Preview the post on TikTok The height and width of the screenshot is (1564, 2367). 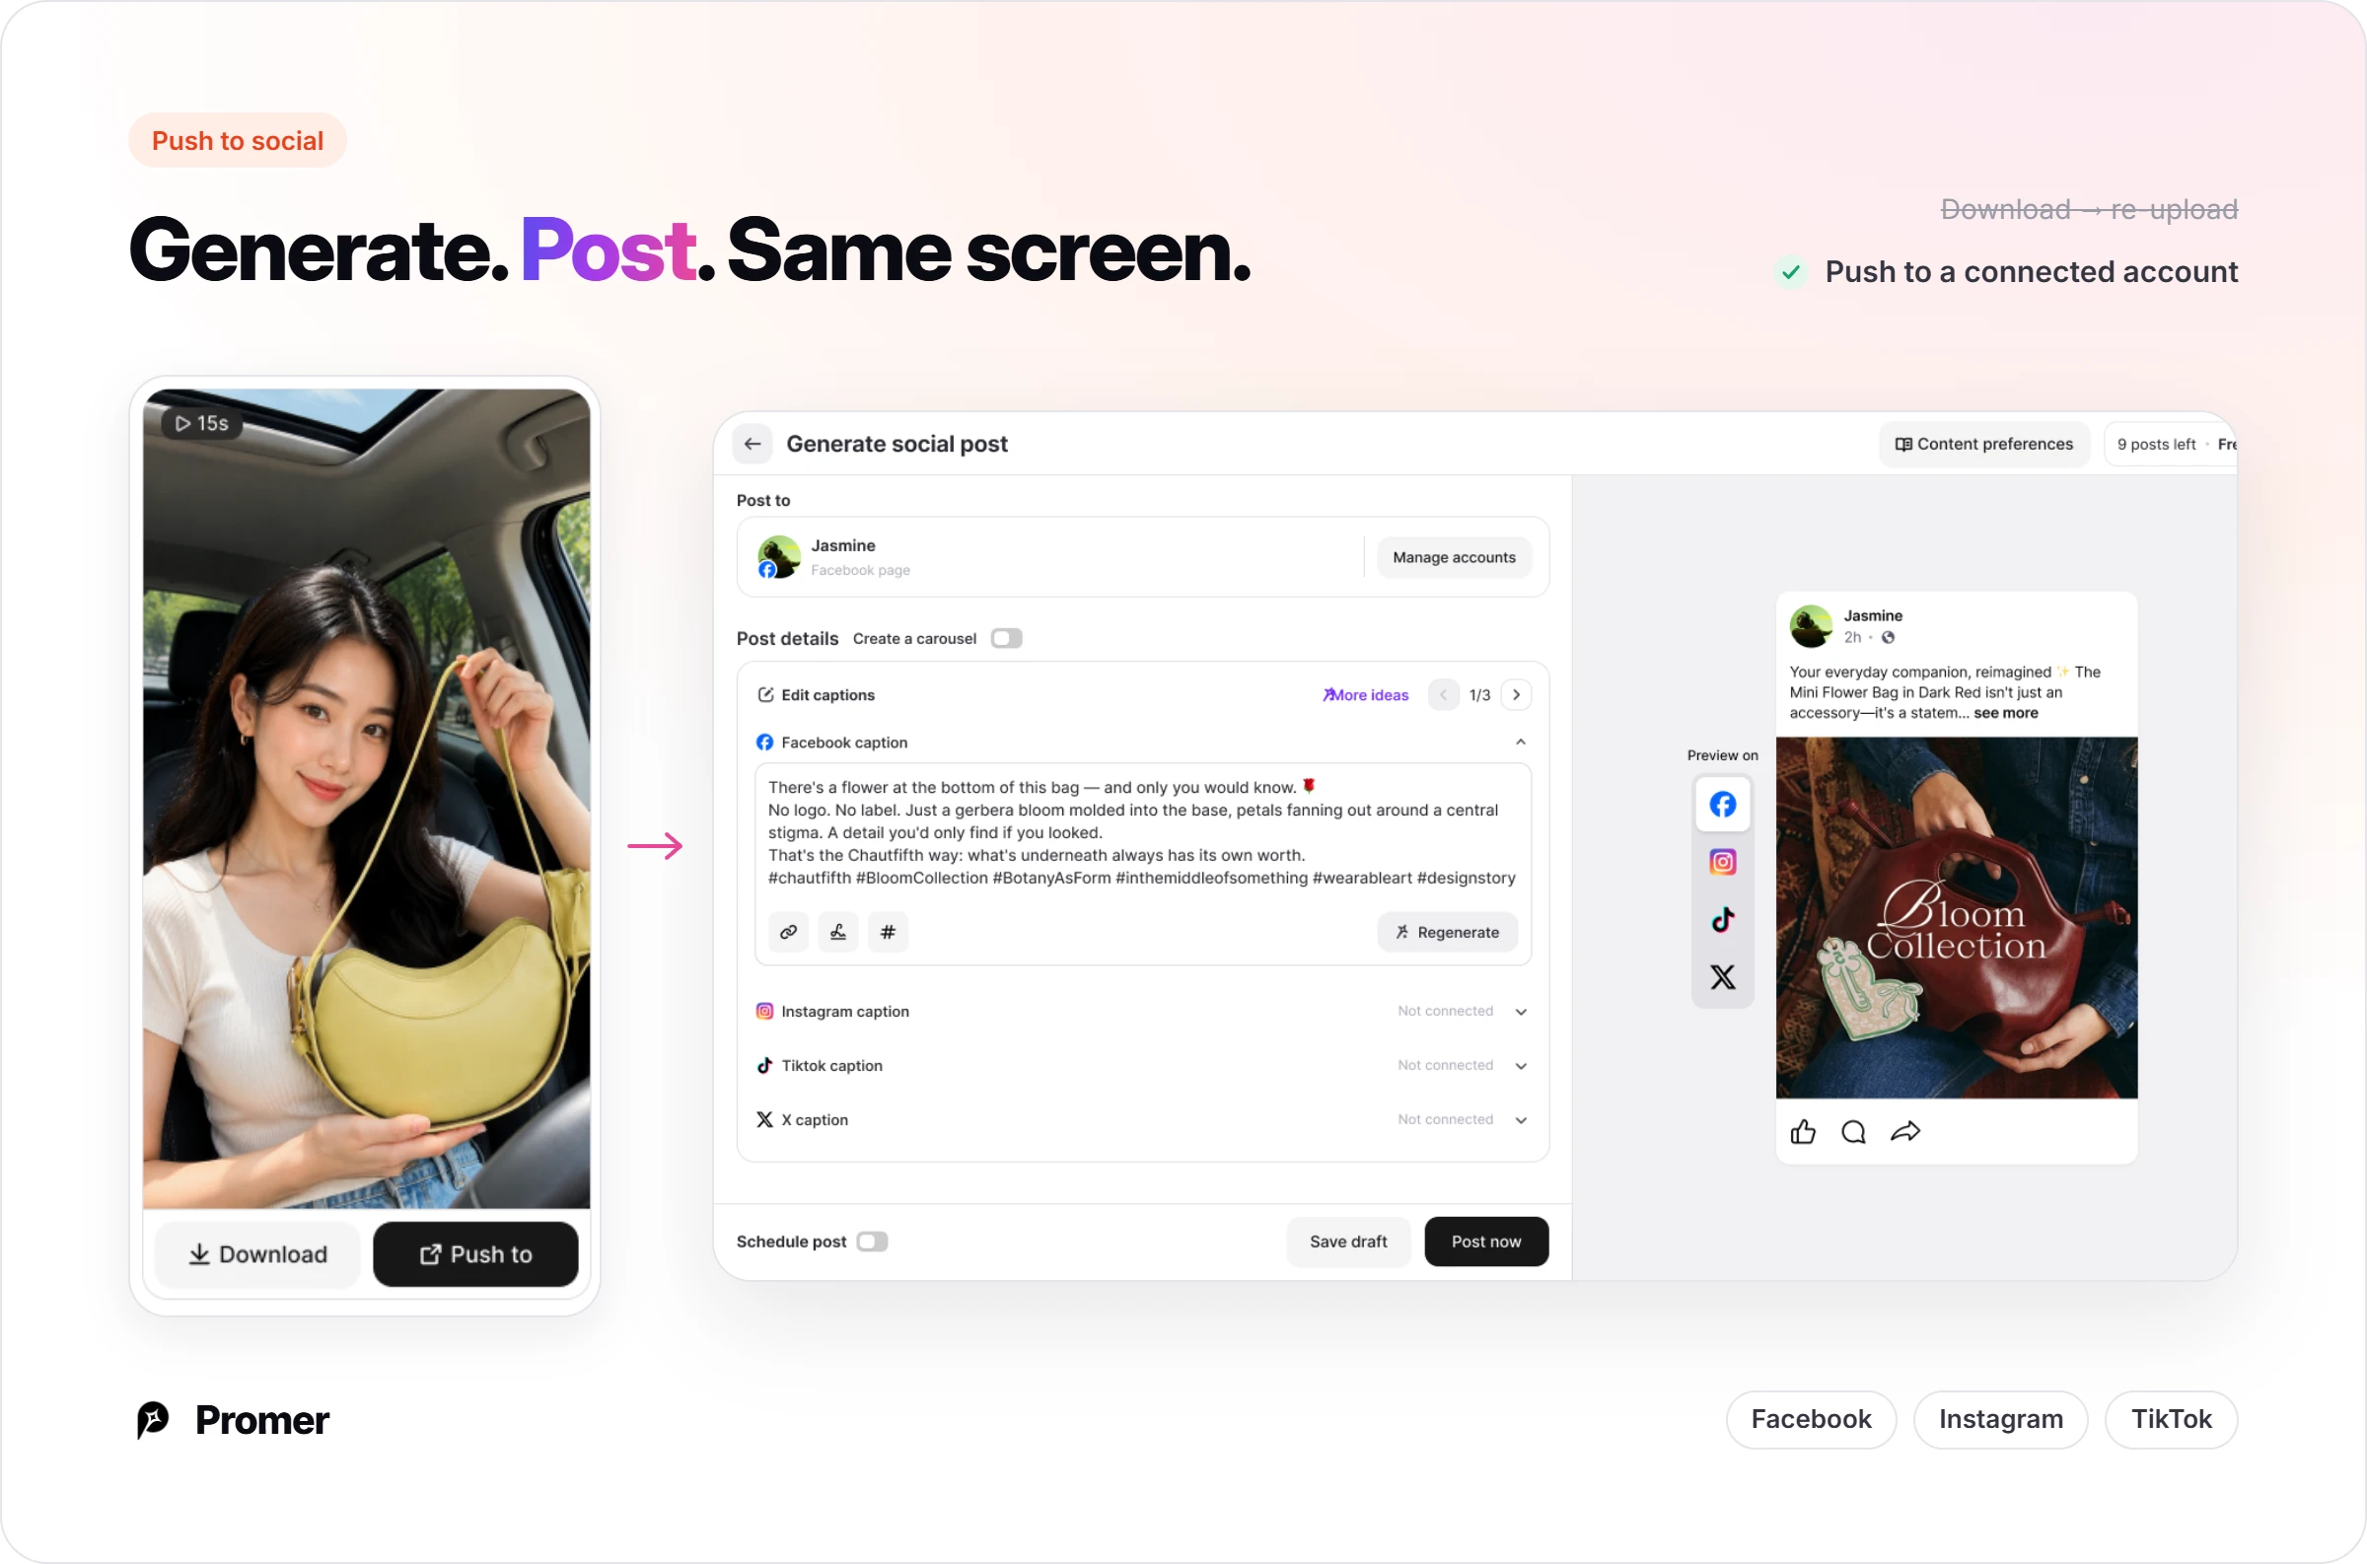click(x=1723, y=920)
